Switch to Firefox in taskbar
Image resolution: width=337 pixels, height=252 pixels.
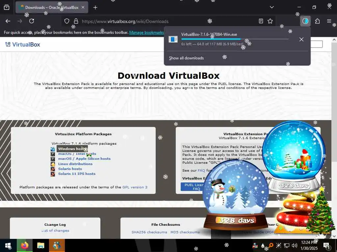[x=25, y=245]
